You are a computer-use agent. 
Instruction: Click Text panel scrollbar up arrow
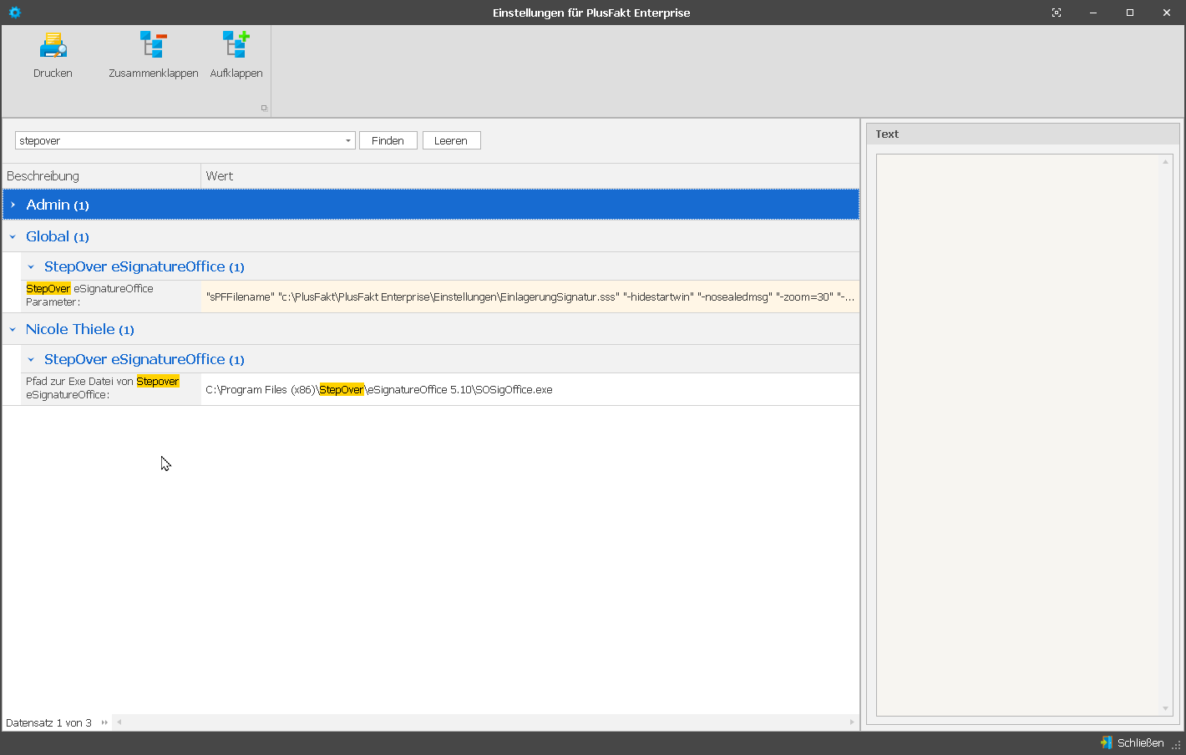[x=1166, y=162]
